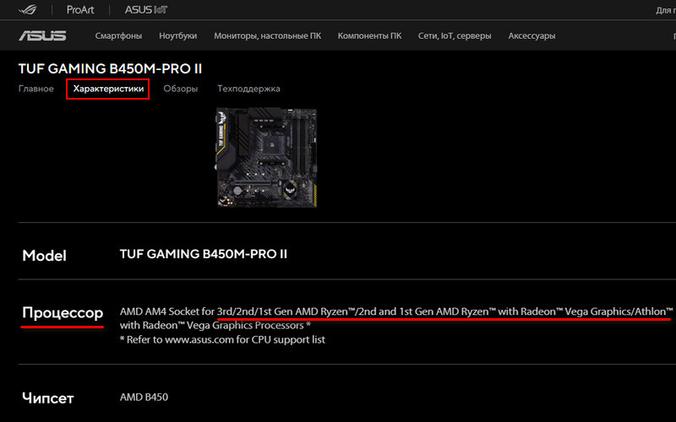Open the Аксессуары menu
The image size is (676, 422).
pos(532,35)
